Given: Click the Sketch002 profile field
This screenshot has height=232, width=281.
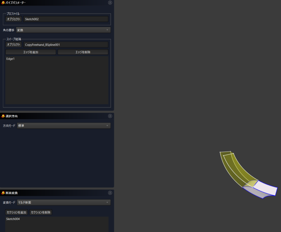Looking at the screenshot, I should (x=66, y=19).
